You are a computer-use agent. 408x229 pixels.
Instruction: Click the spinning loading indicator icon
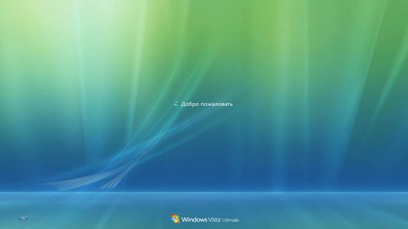tap(176, 104)
